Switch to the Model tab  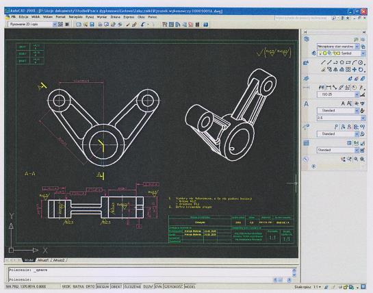(29, 260)
